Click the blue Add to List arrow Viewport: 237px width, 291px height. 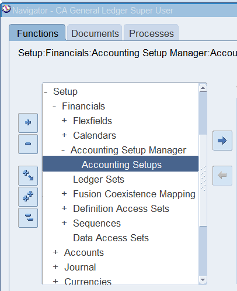pyautogui.click(x=222, y=141)
